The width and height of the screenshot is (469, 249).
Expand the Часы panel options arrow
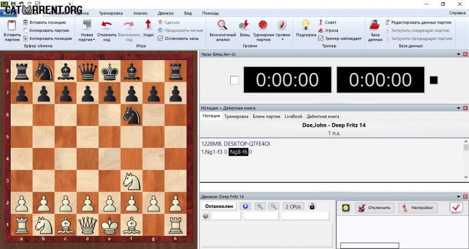pos(458,54)
